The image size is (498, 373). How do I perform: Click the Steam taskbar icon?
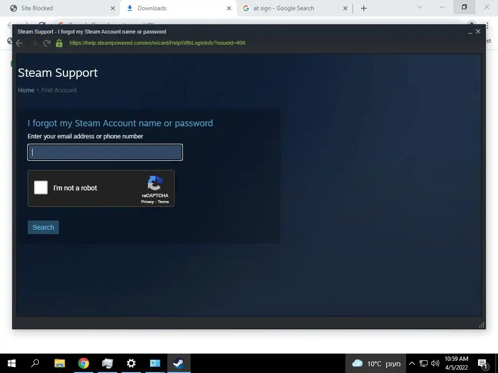[x=179, y=363]
